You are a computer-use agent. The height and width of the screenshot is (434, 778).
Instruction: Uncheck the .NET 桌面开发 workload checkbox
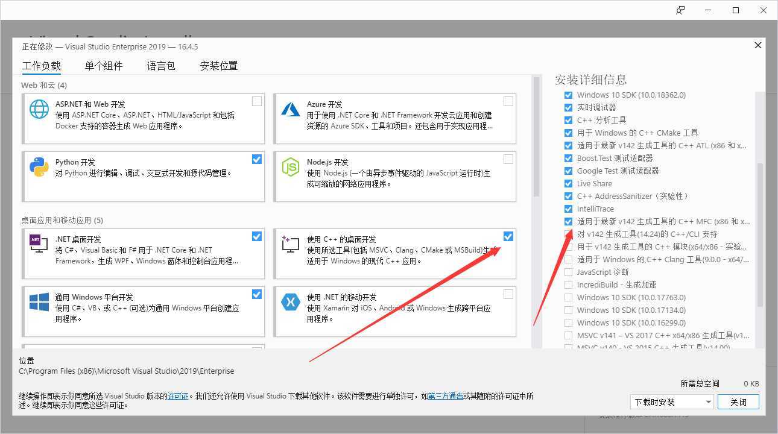click(x=257, y=236)
